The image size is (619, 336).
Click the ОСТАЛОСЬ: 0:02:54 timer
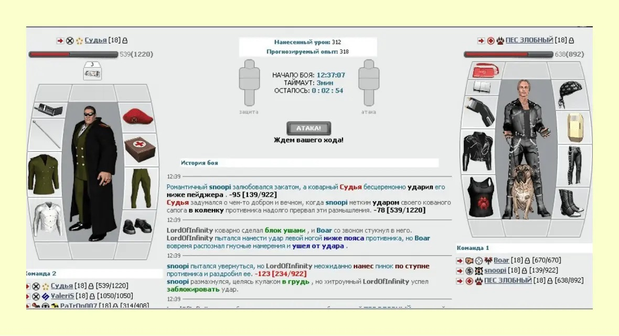(x=308, y=90)
